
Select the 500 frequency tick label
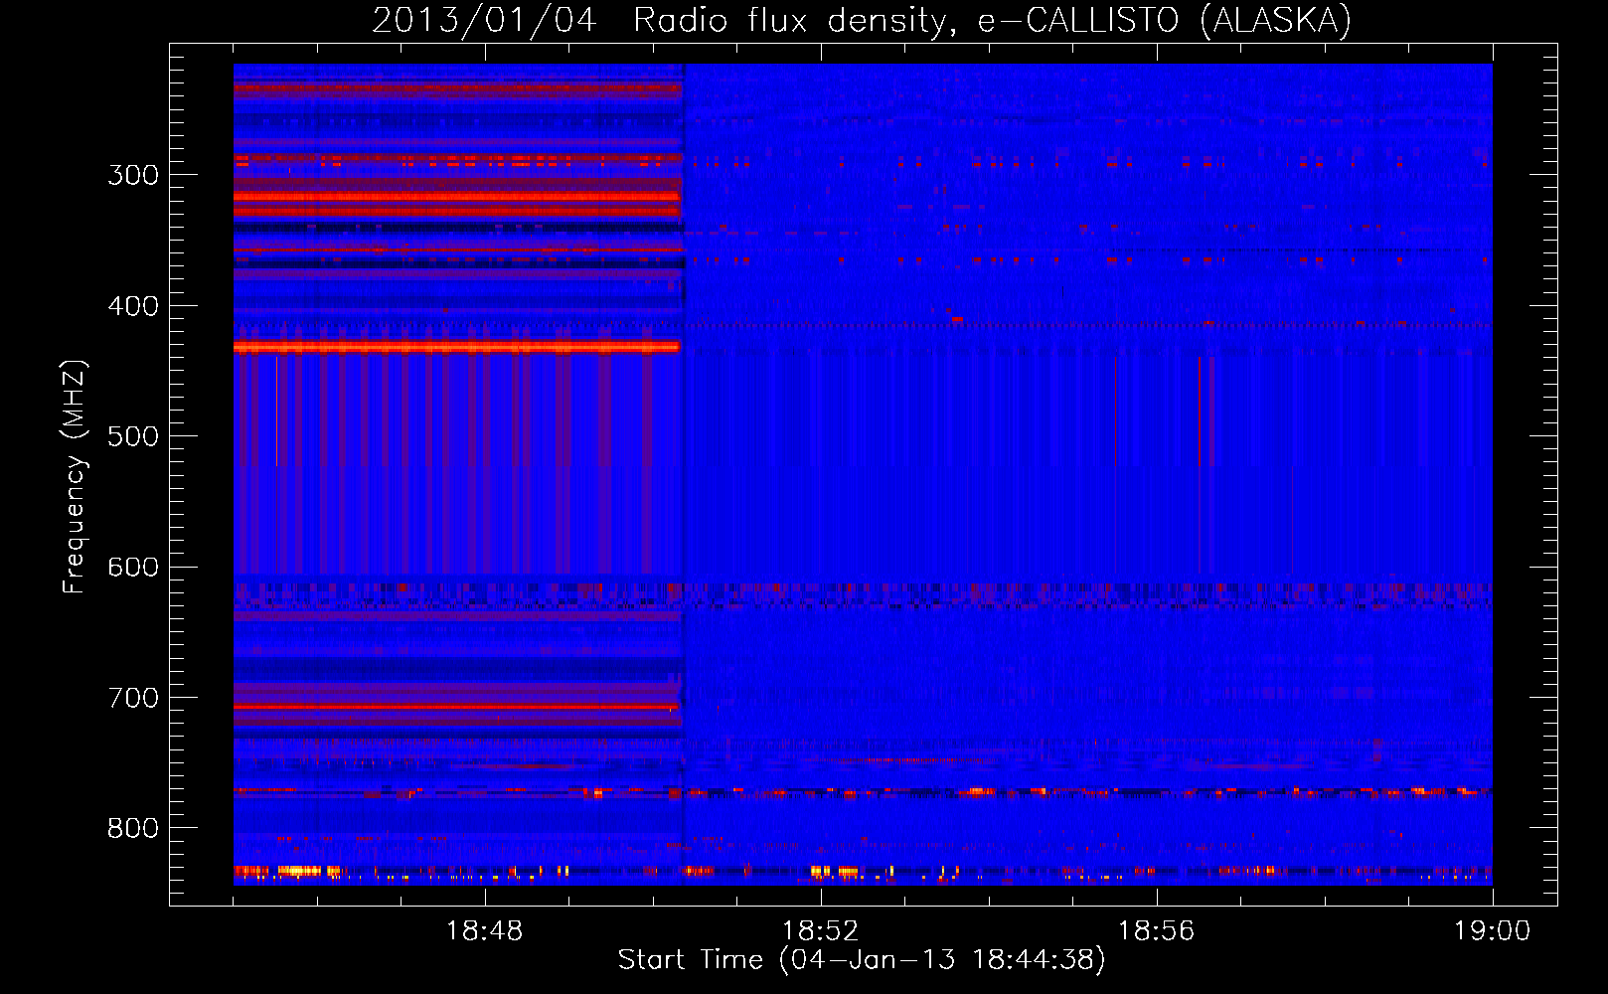[x=133, y=436]
